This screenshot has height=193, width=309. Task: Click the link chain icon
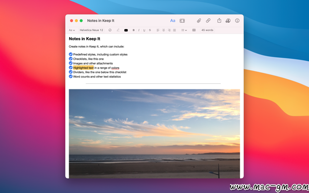tap(208, 21)
